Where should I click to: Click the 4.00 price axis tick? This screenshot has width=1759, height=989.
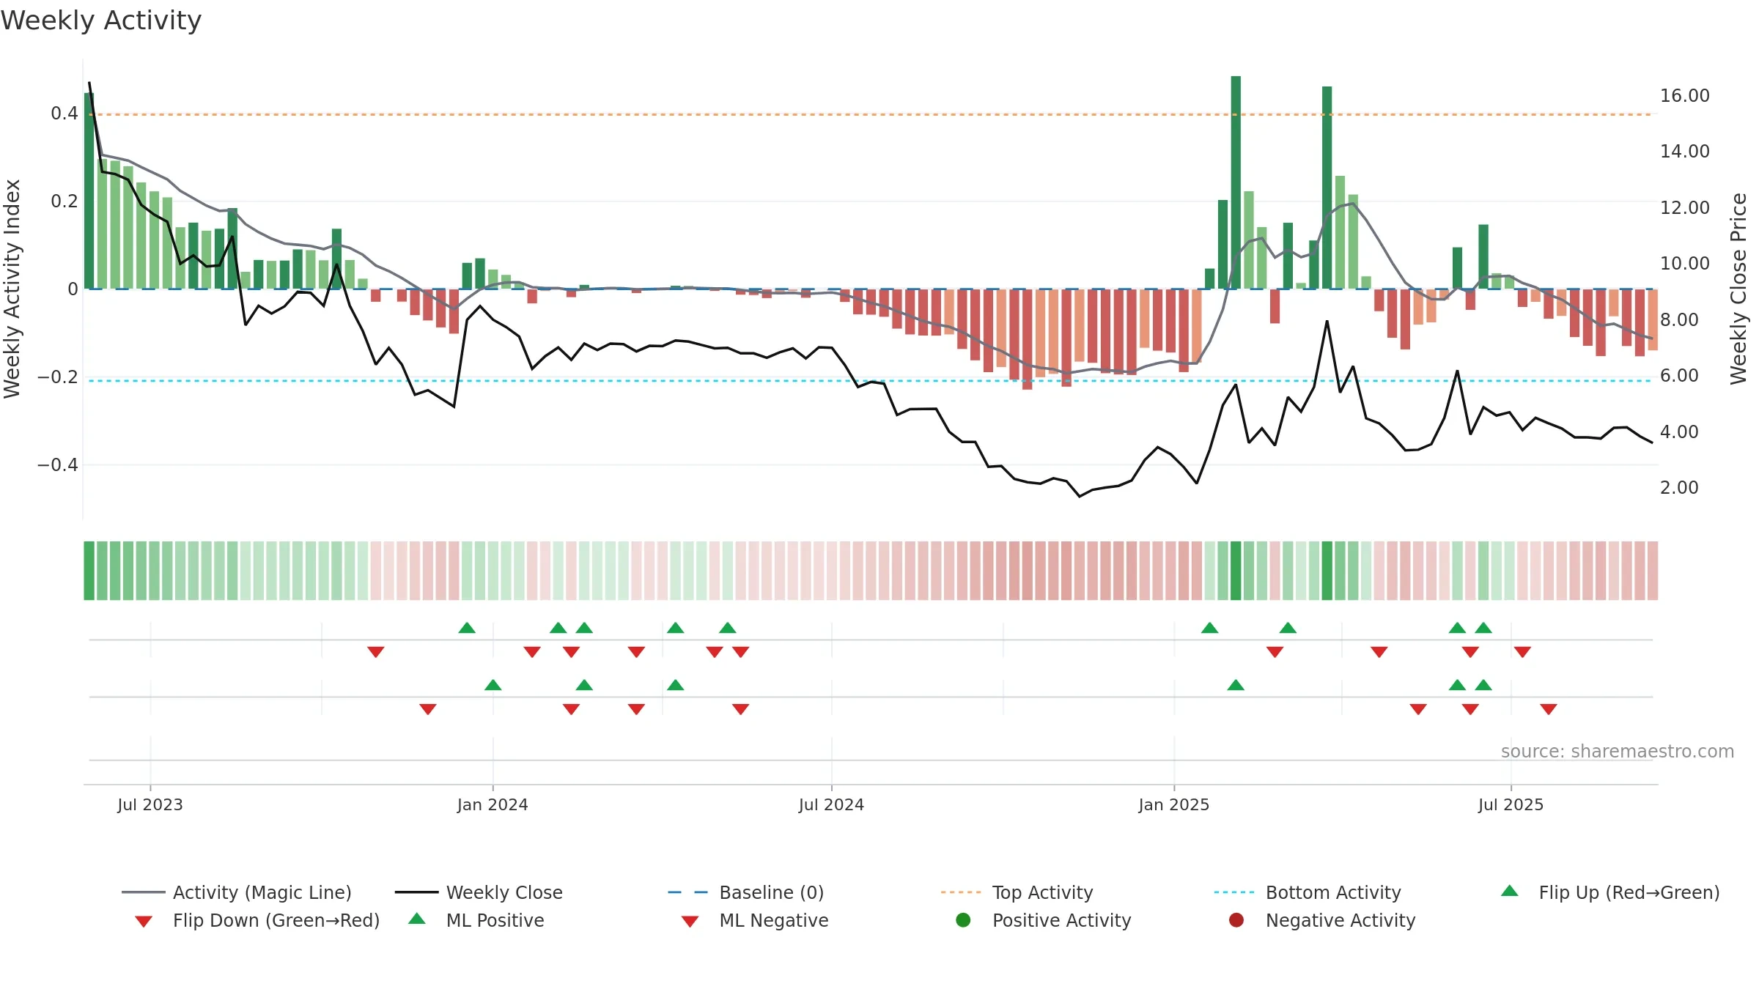(1679, 431)
